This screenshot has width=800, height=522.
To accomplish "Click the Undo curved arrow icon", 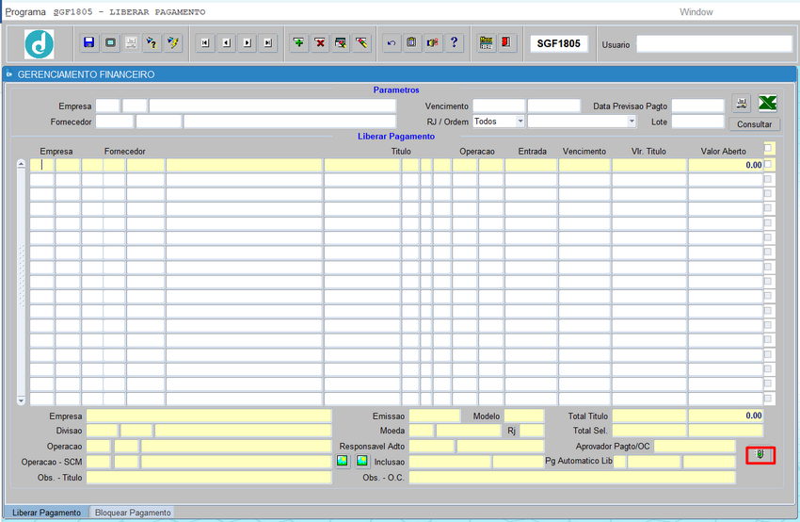I will (x=392, y=43).
